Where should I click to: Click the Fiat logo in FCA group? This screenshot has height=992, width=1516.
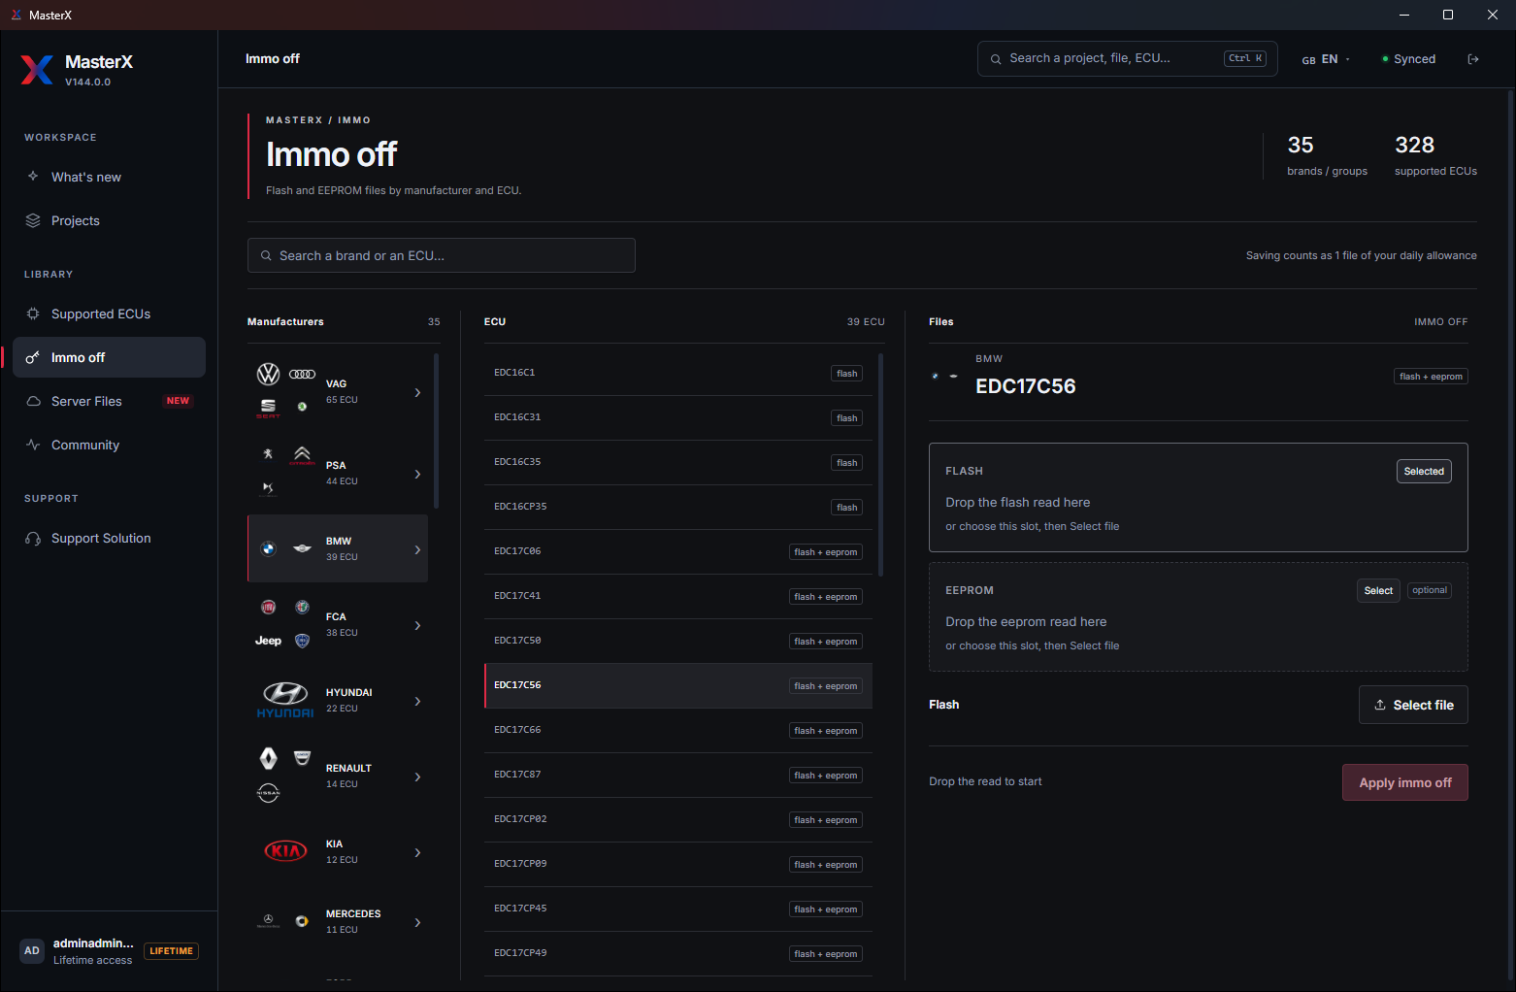[x=269, y=607]
